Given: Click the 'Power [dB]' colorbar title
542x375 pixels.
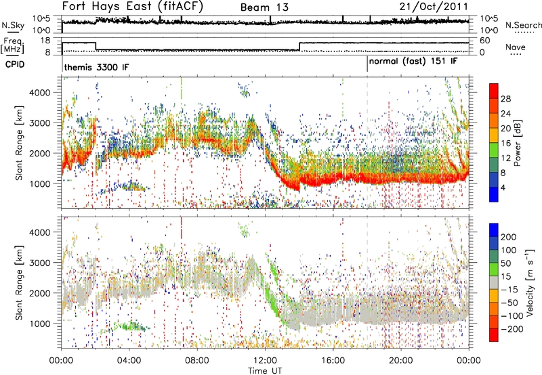Looking at the screenshot, I should [517, 143].
